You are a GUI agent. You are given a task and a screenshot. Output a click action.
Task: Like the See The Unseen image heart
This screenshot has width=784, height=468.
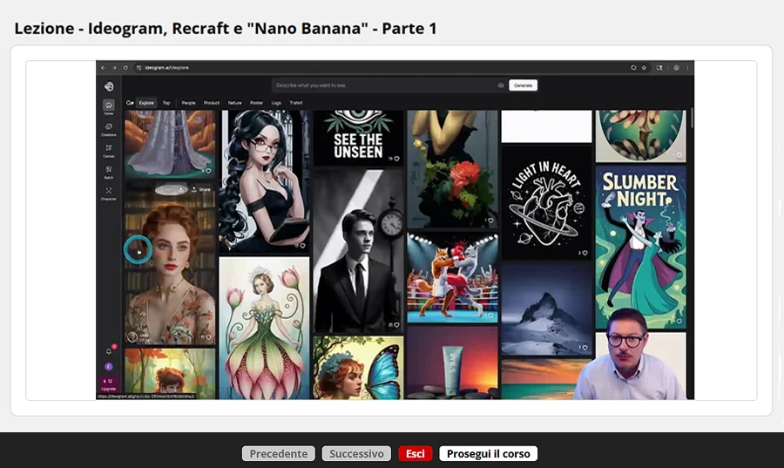(x=396, y=159)
